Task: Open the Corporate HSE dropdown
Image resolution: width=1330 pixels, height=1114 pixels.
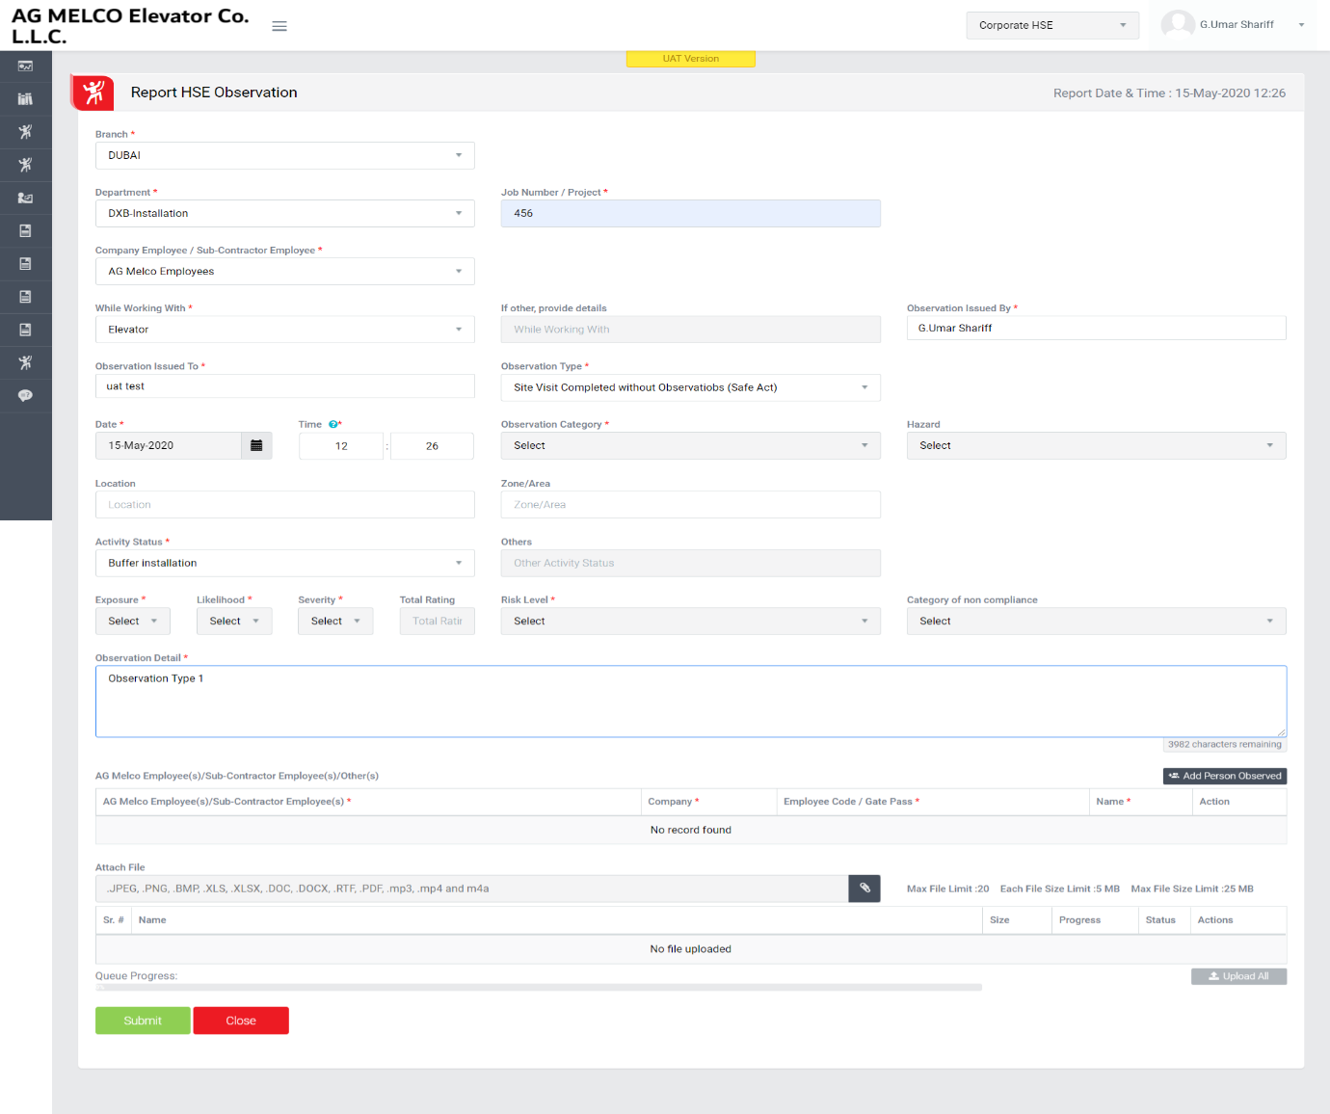Action: tap(1052, 25)
